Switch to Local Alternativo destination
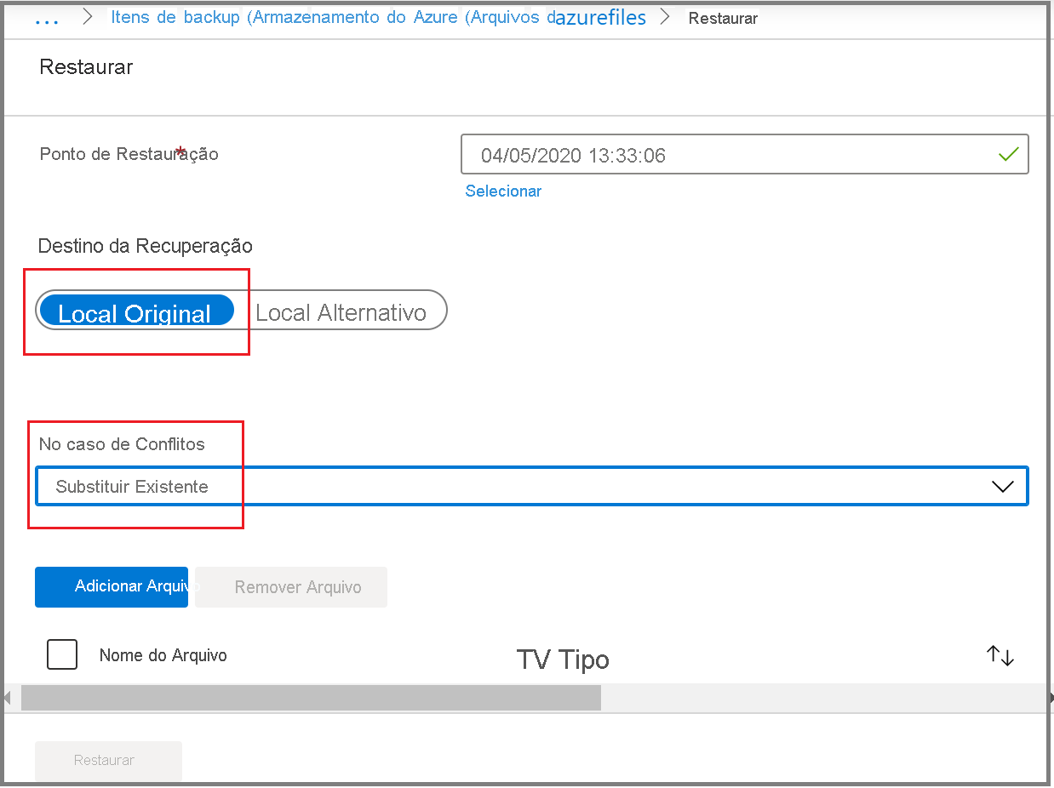 [341, 312]
